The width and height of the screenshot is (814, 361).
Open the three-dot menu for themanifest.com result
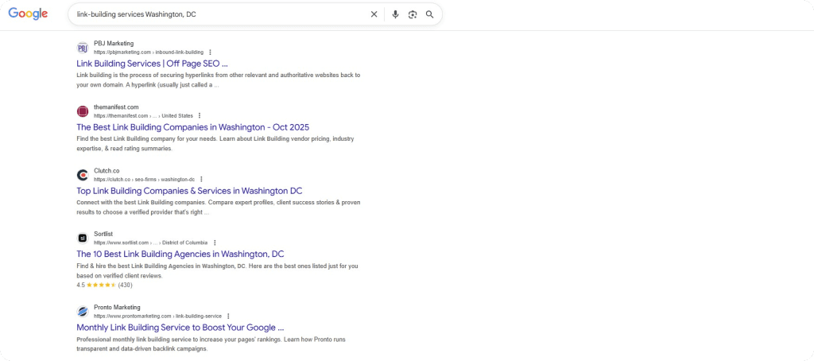click(x=200, y=116)
